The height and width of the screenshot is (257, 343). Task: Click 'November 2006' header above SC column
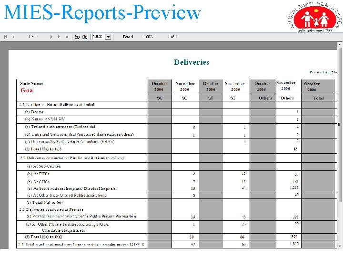coord(185,87)
